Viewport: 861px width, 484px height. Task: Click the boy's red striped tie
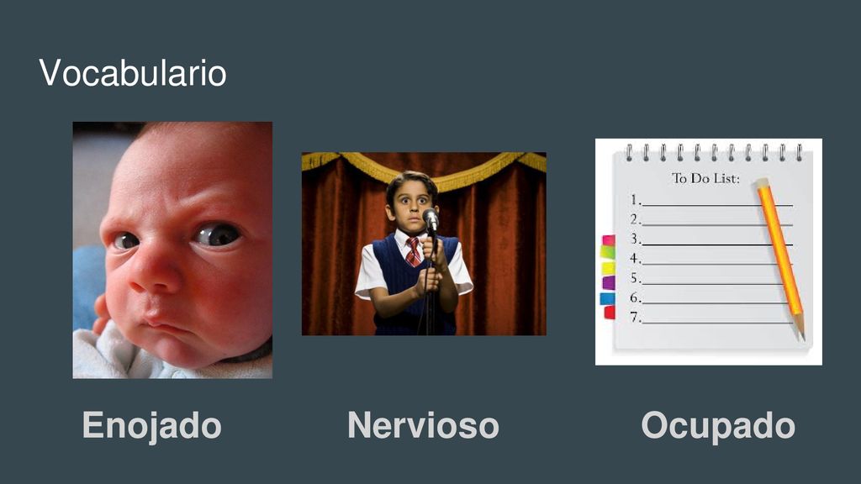414,252
